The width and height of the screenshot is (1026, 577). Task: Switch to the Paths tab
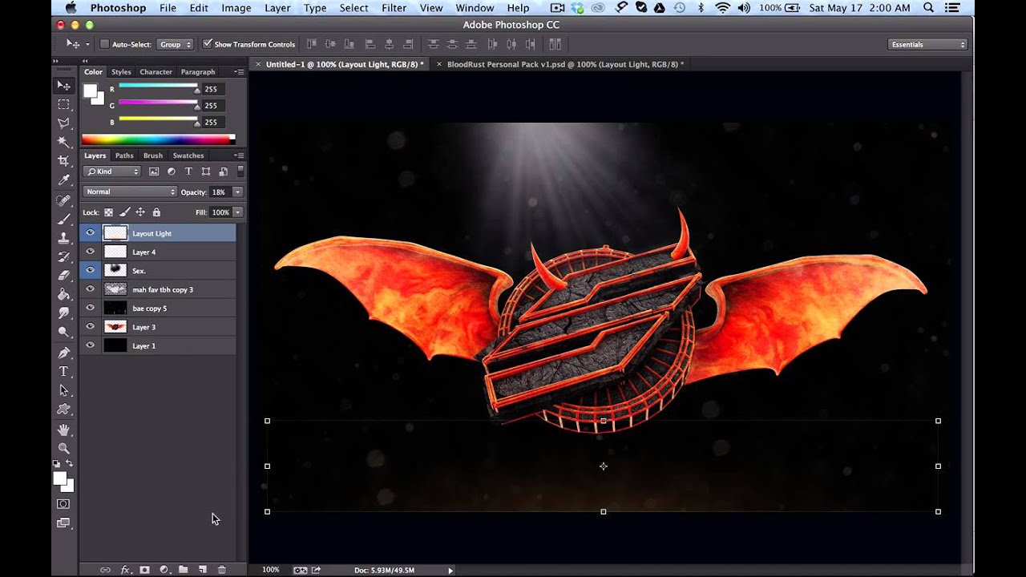[124, 155]
